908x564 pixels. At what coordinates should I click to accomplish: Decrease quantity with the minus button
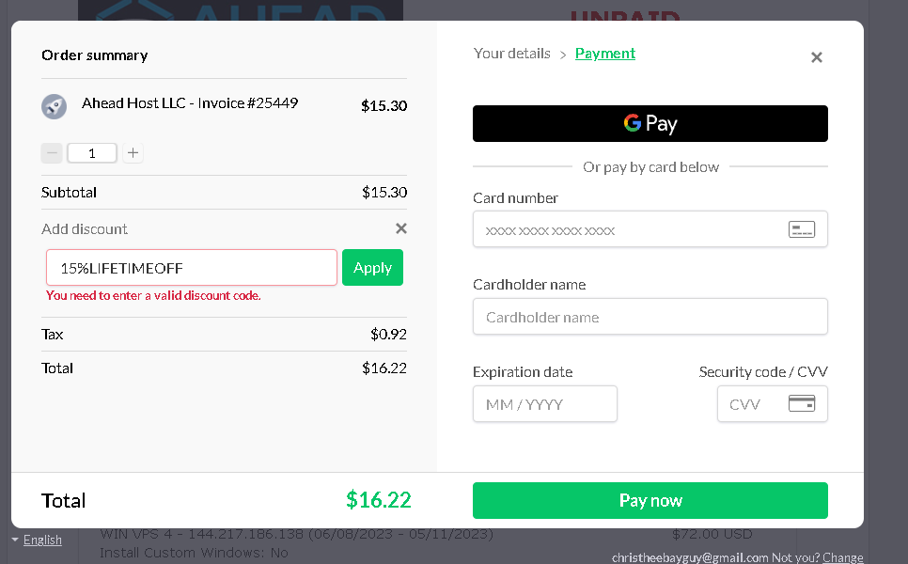point(52,153)
